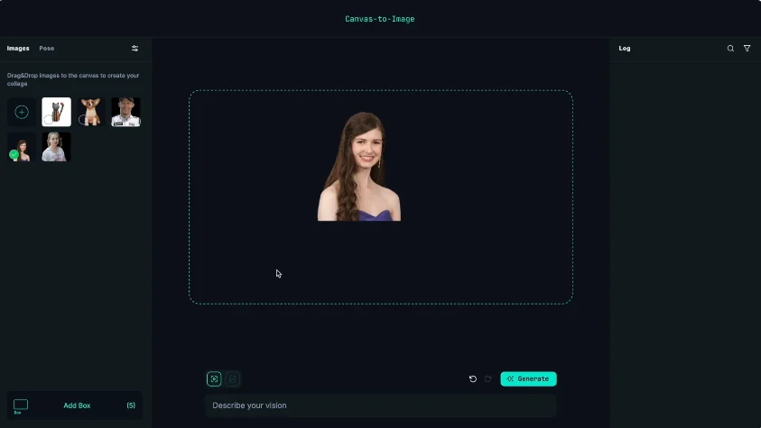Viewport: 761px width, 428px height.
Task: Open the image panel settings sliders icon
Action: click(x=135, y=49)
